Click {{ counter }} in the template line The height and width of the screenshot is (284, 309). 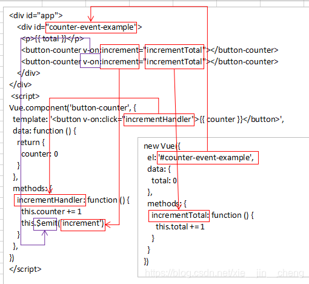coord(221,120)
